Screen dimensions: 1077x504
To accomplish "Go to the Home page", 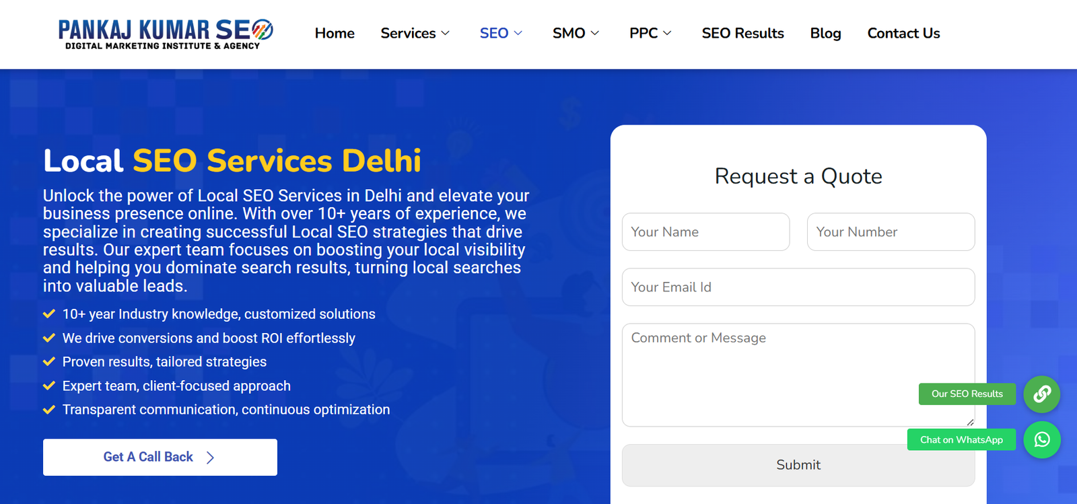I will [335, 34].
